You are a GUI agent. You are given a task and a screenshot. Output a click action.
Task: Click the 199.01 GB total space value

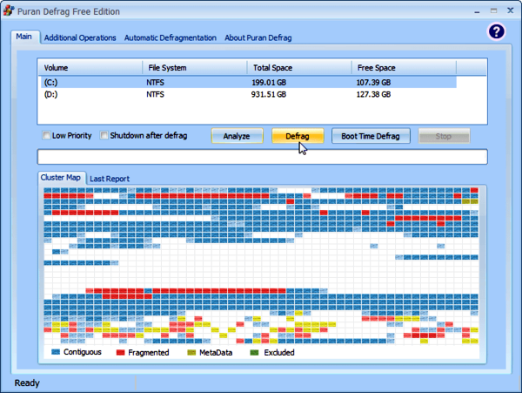coord(269,82)
